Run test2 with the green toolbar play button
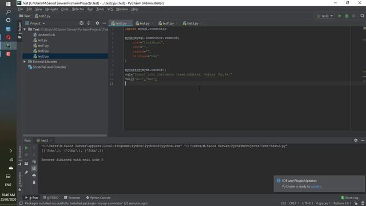The image size is (366, 206). pyautogui.click(x=340, y=16)
